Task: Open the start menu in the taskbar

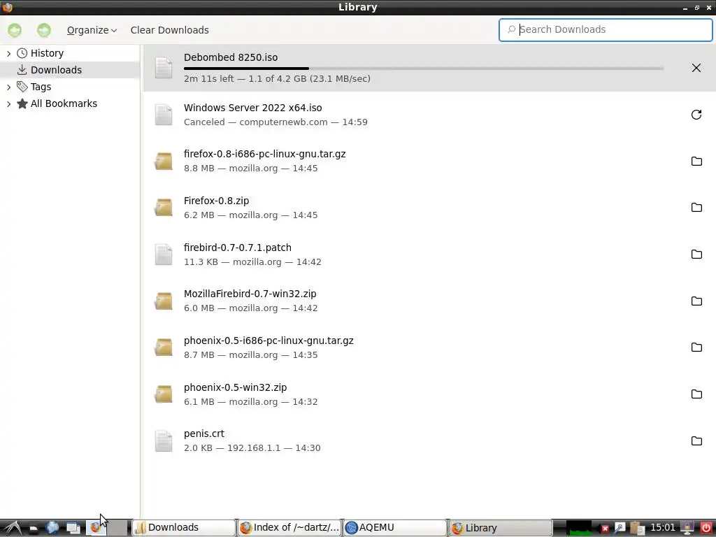Action: click(x=13, y=528)
